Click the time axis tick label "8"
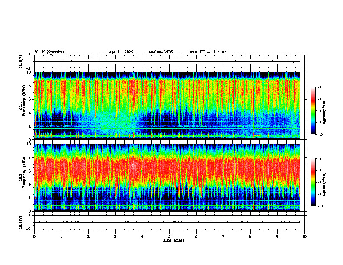 250,236
